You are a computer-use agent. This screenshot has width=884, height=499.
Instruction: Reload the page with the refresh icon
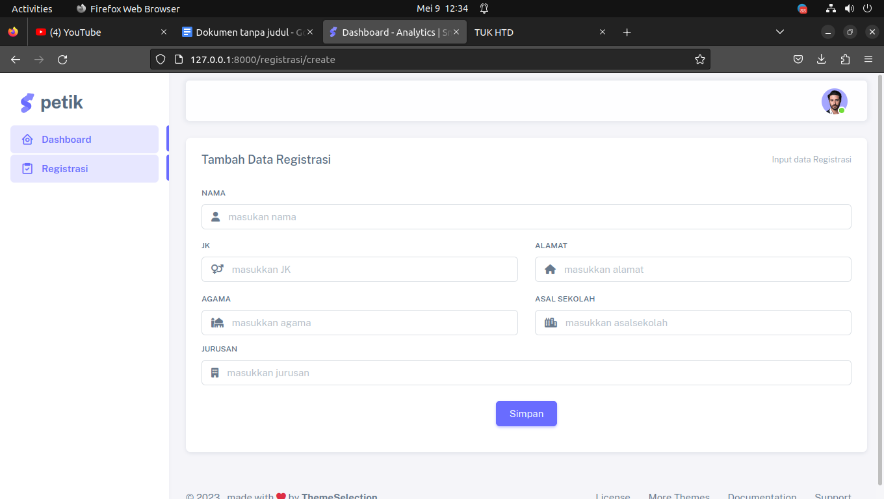pos(62,59)
